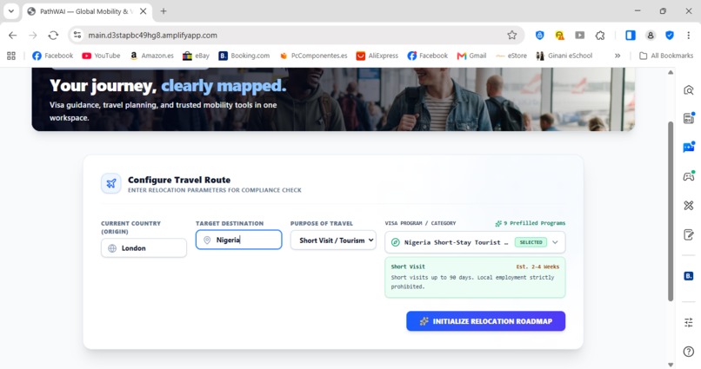Close the PathWAI tab
Viewport: 701px width, 369px height.
pos(143,11)
